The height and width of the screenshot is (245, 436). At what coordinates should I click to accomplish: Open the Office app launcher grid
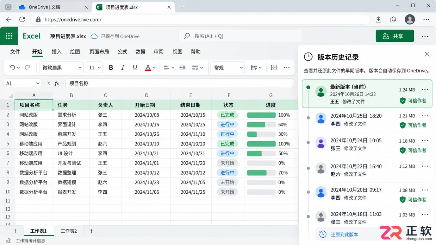(9, 36)
